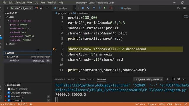The image size is (189, 106).
Task: Step out of the function
Action: [x=100, y=8]
